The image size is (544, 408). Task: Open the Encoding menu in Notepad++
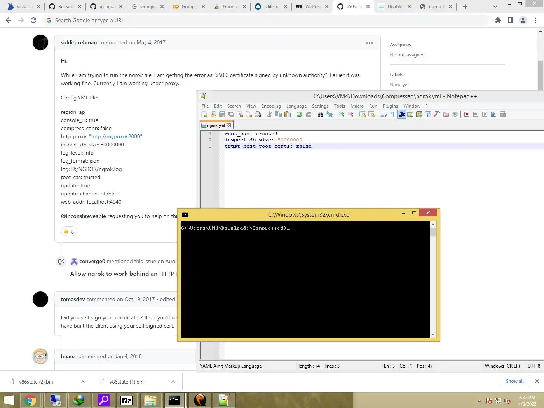point(271,106)
